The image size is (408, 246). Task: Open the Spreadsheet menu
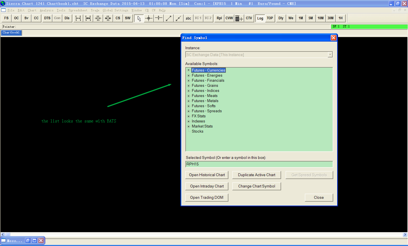(78, 10)
